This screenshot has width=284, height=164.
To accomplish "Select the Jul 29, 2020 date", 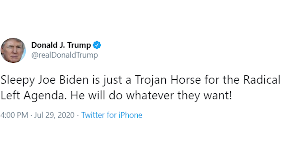I will click(54, 115).
